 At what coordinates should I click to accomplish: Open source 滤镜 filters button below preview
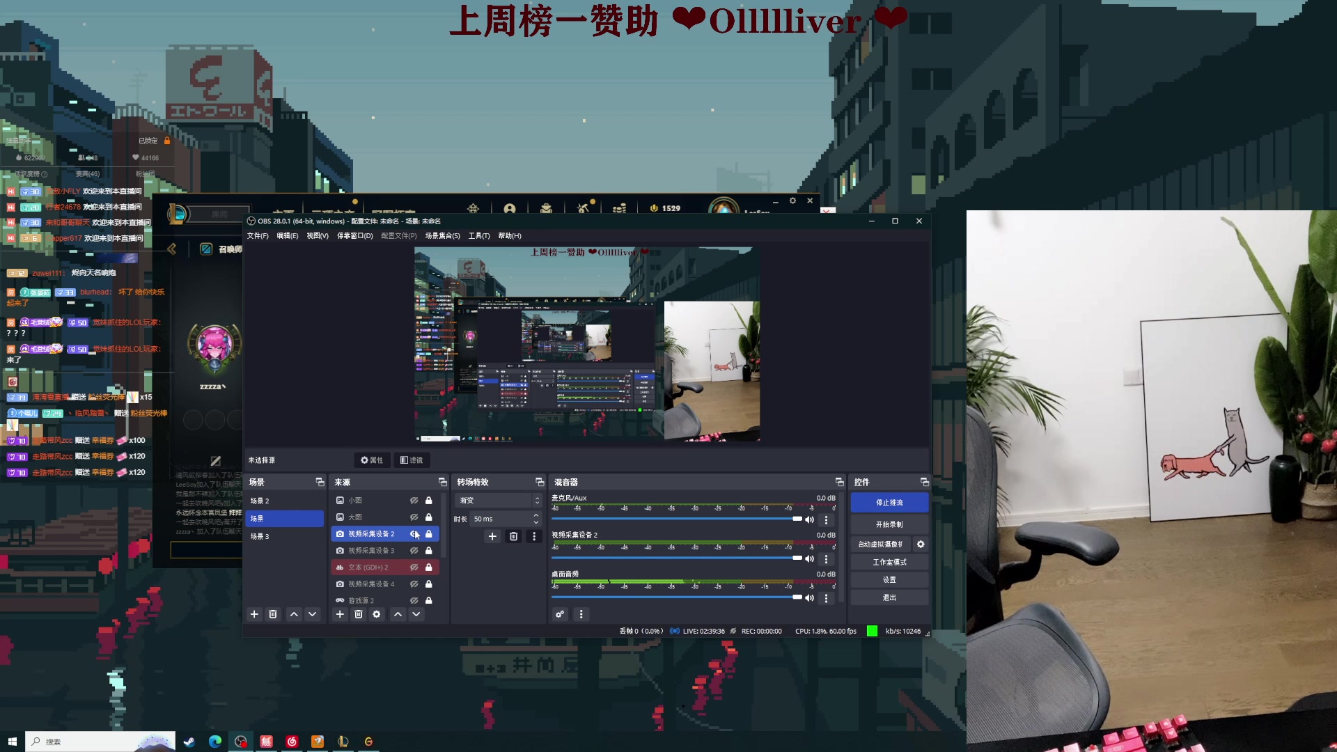click(412, 460)
